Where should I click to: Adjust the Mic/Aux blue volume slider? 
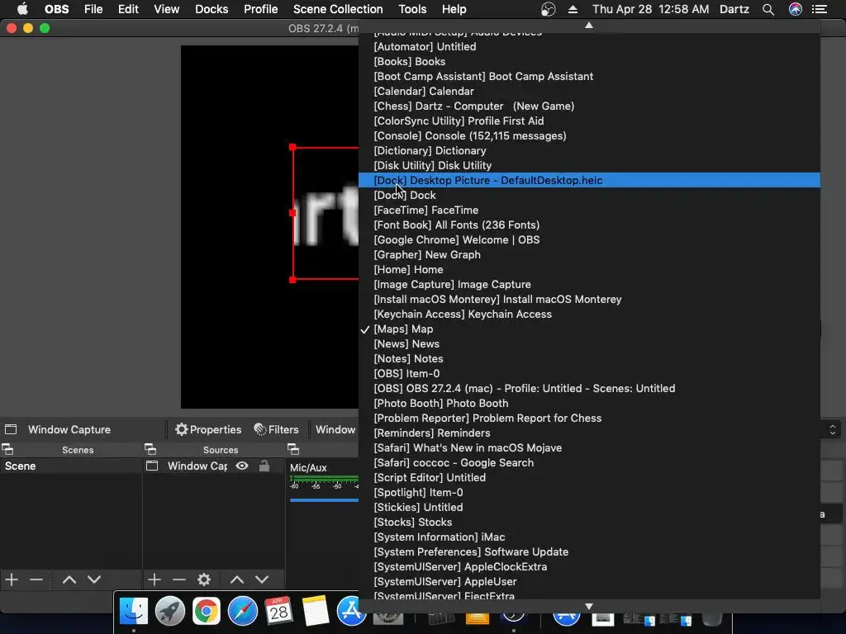(324, 500)
